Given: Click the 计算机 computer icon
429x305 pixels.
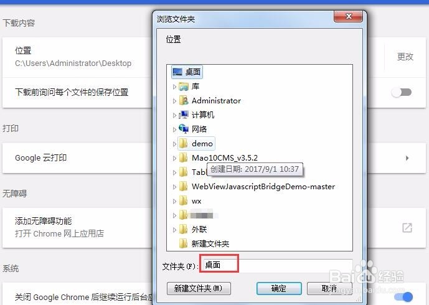Looking at the screenshot, I should [x=184, y=115].
